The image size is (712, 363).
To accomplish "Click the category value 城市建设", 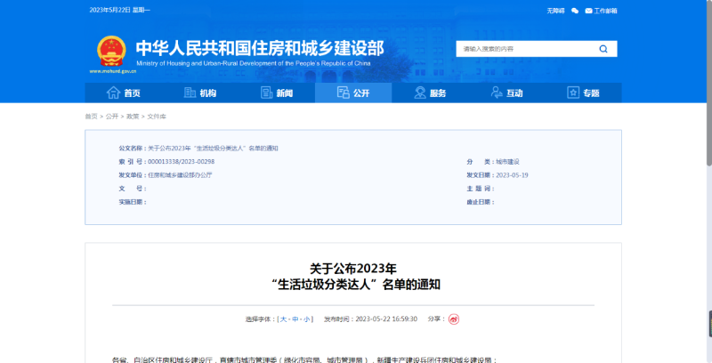I will (507, 162).
